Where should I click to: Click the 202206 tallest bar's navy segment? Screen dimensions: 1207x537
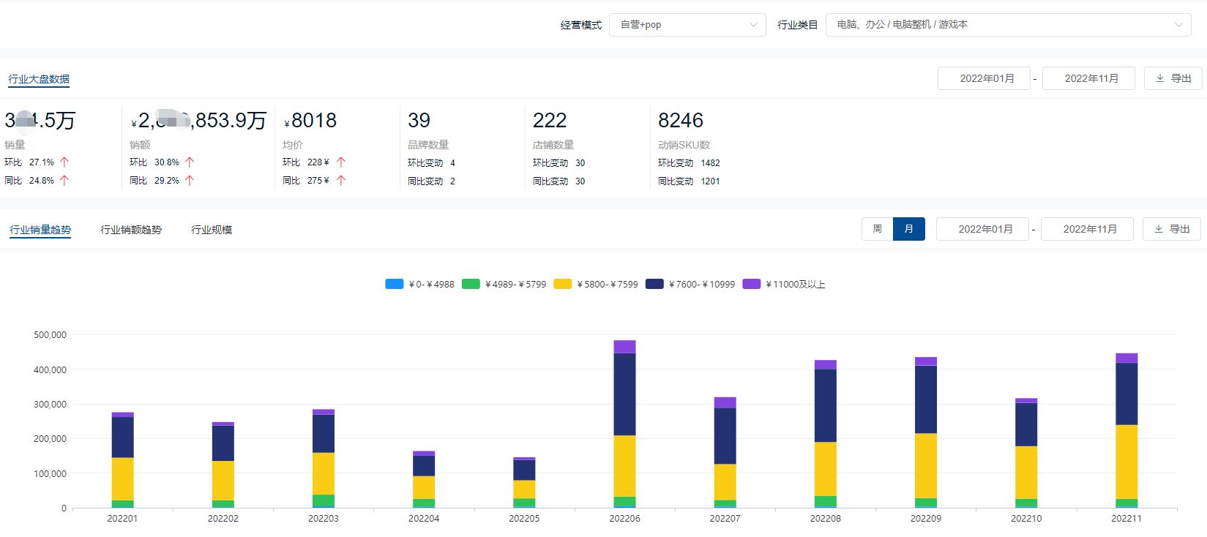pos(624,395)
